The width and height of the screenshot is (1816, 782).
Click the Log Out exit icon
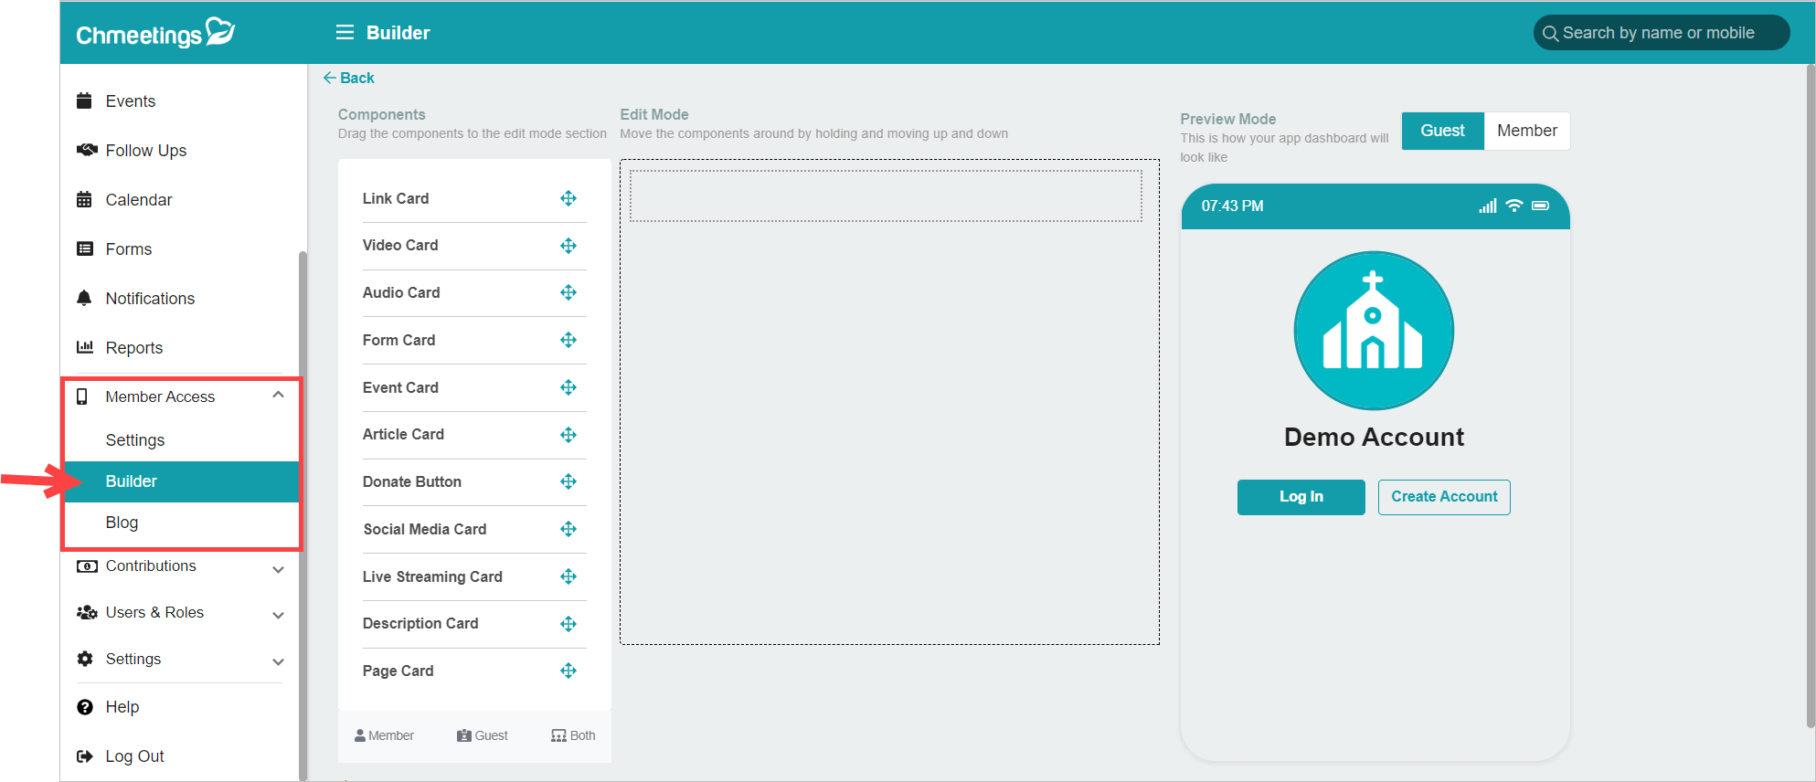click(x=85, y=756)
